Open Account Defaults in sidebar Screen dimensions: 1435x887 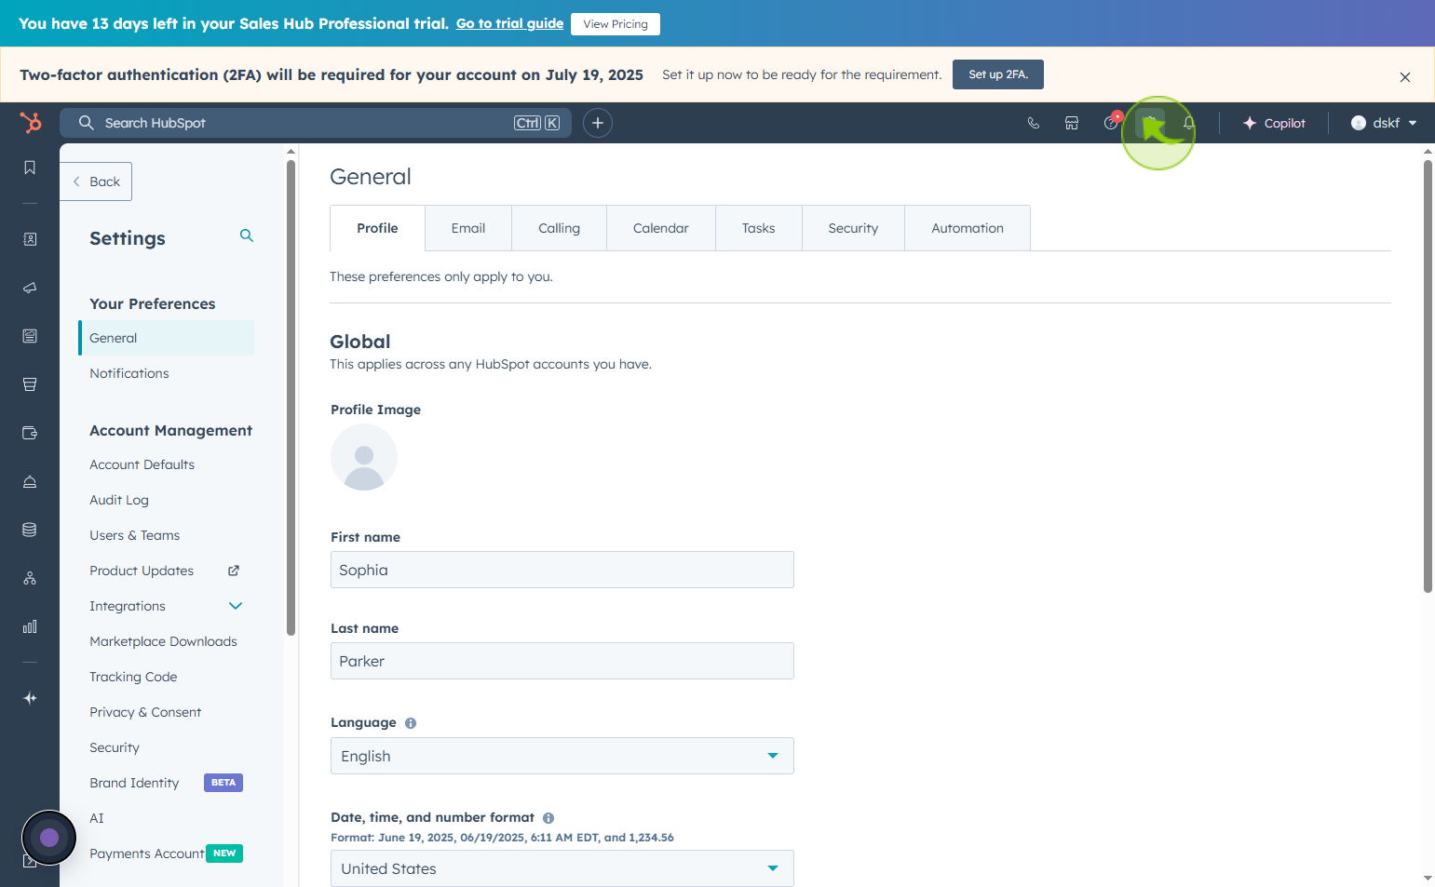[x=142, y=464]
